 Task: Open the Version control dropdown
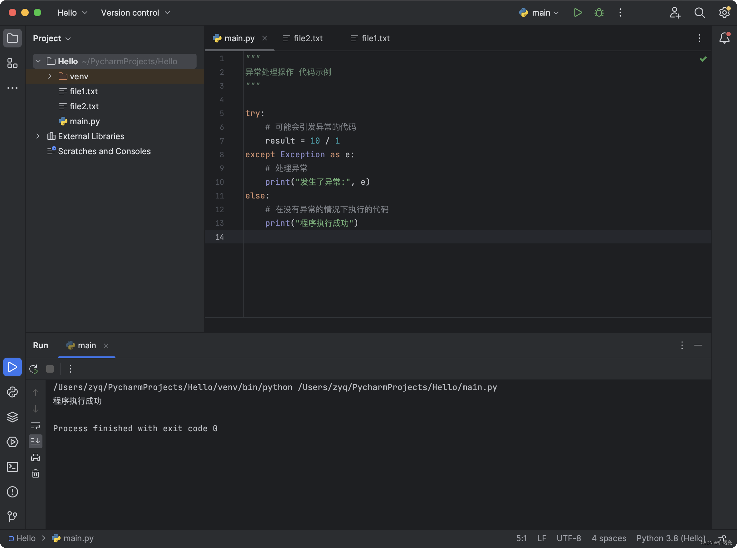pyautogui.click(x=135, y=12)
